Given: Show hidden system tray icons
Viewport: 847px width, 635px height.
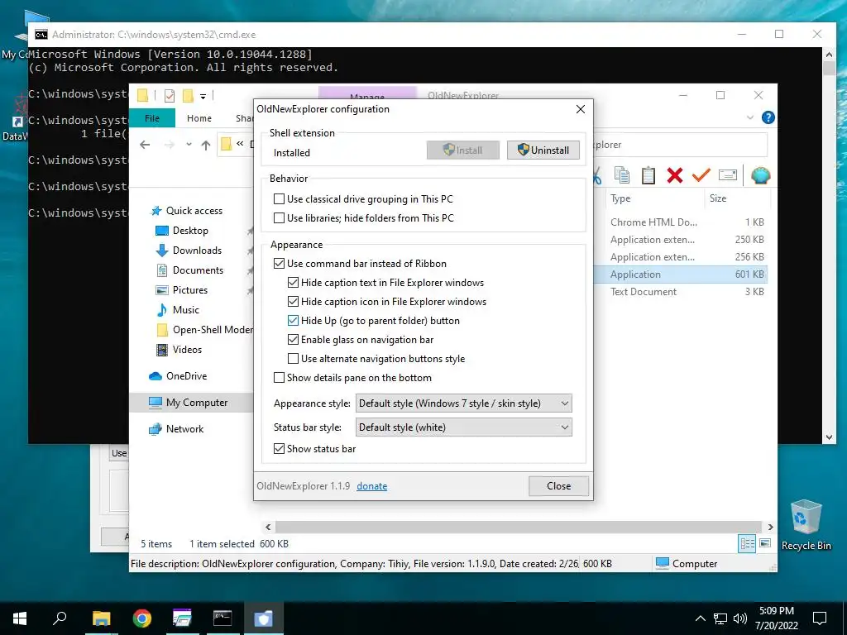Looking at the screenshot, I should click(700, 618).
